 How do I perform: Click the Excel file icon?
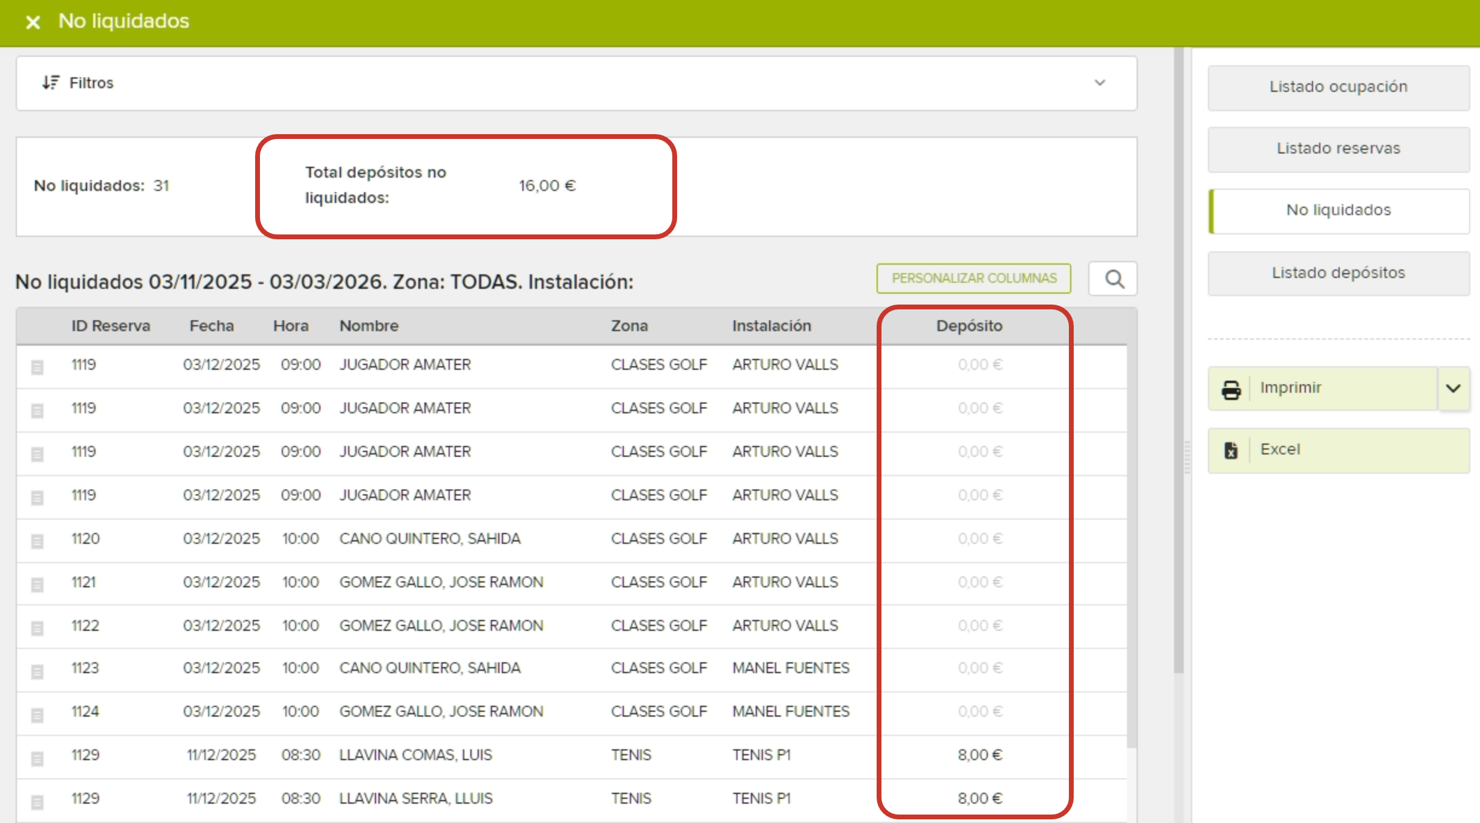pos(1231,450)
